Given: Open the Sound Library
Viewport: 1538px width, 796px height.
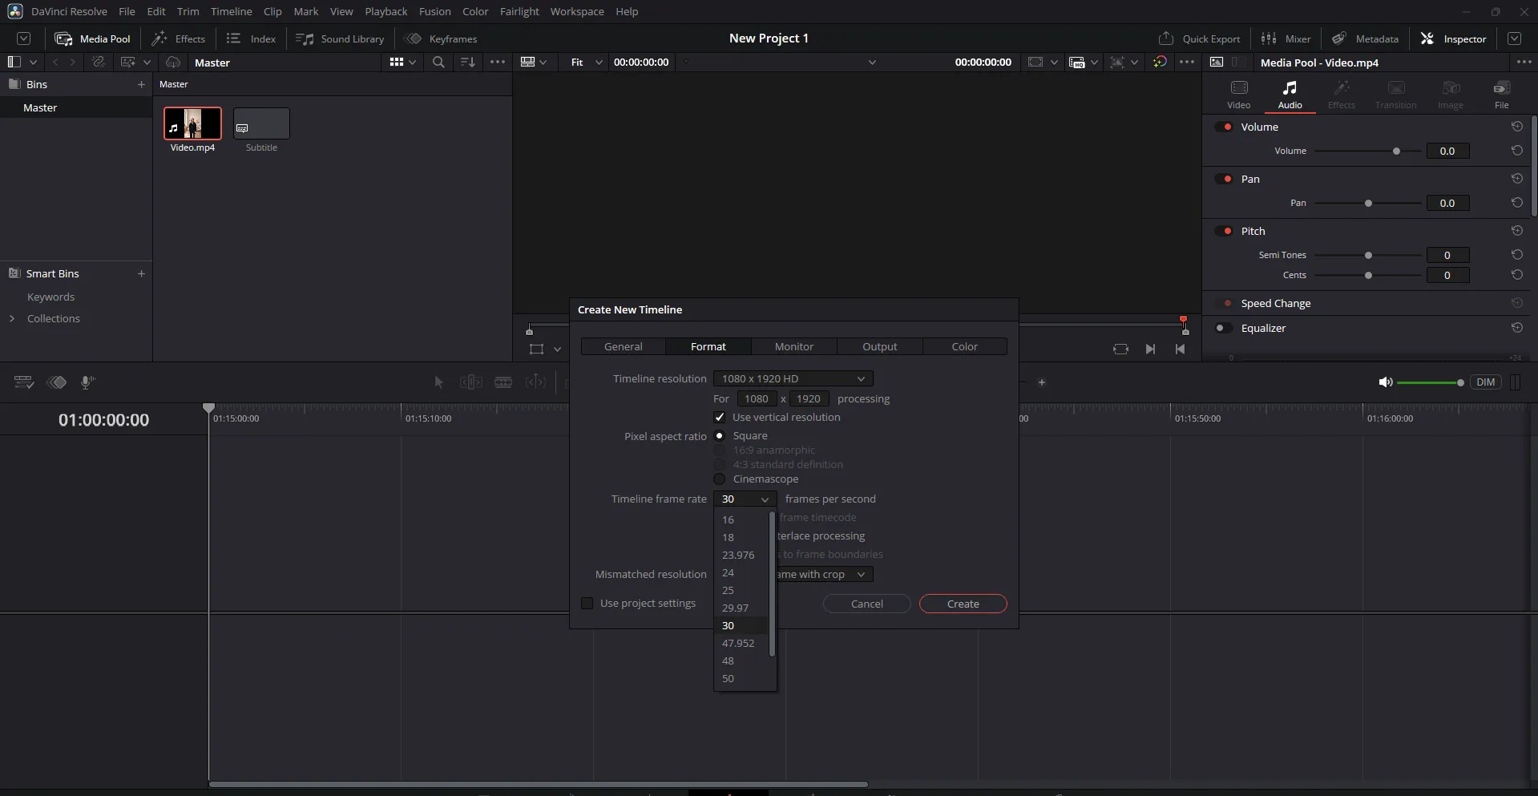Looking at the screenshot, I should [340, 38].
